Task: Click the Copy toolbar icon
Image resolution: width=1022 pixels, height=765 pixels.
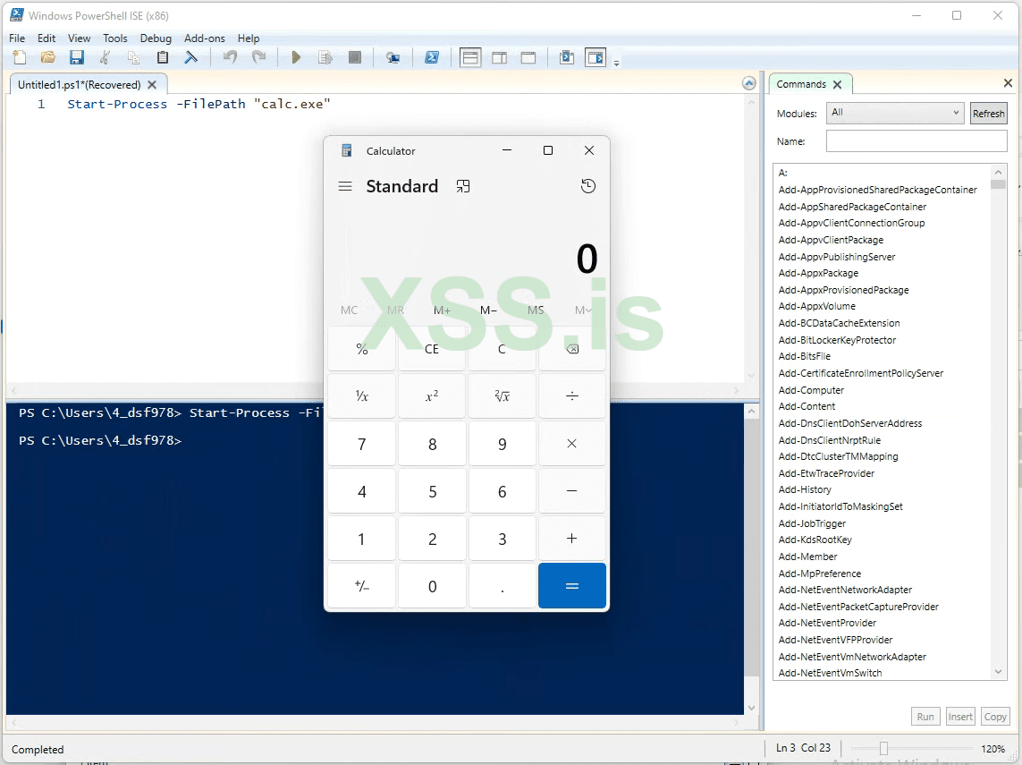Action: pyautogui.click(x=133, y=57)
